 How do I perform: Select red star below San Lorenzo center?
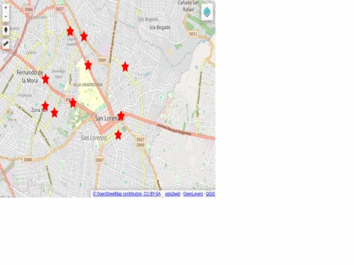coord(118,135)
